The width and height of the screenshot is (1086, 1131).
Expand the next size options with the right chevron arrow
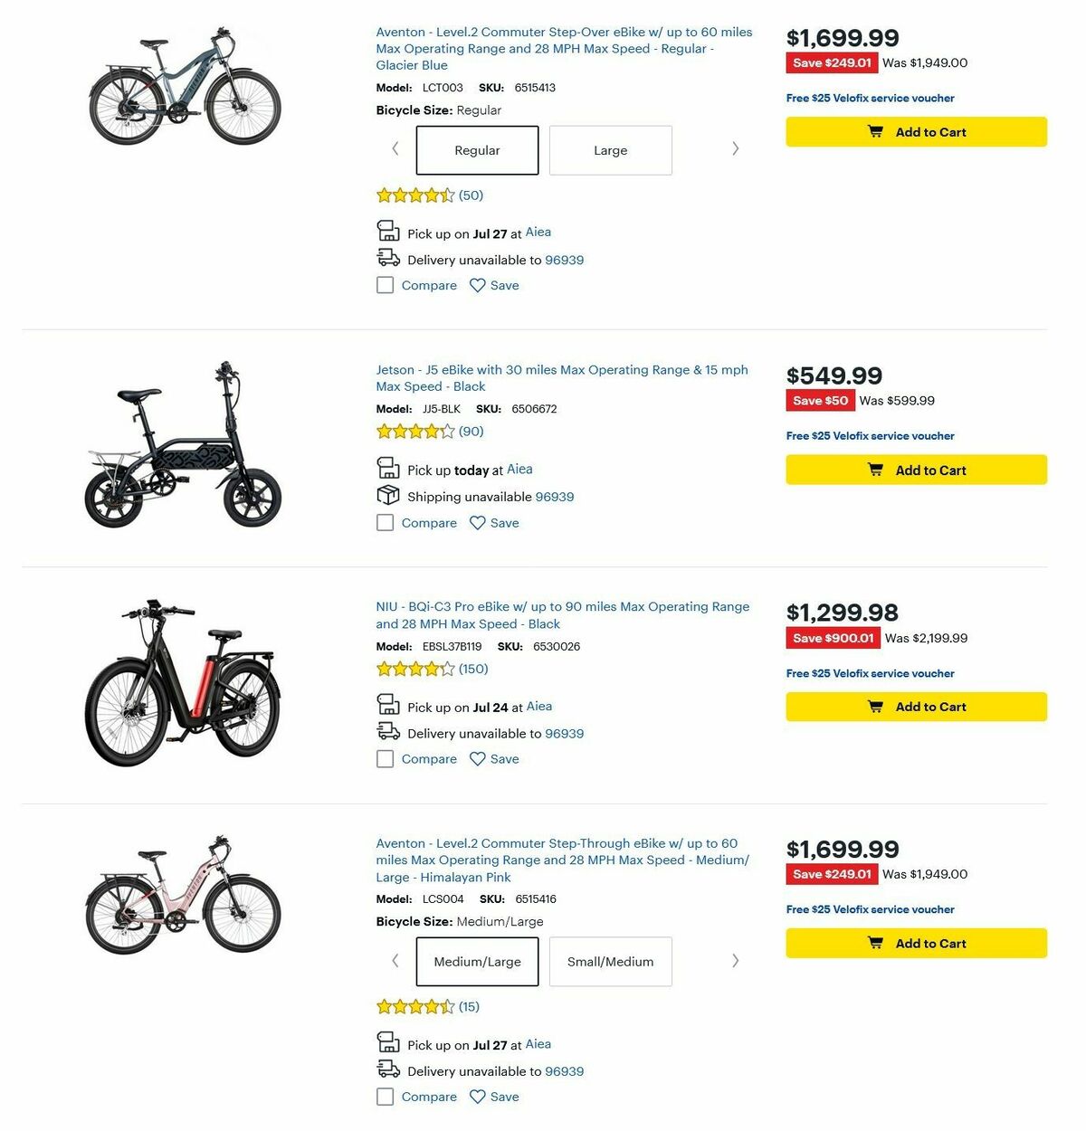point(736,148)
